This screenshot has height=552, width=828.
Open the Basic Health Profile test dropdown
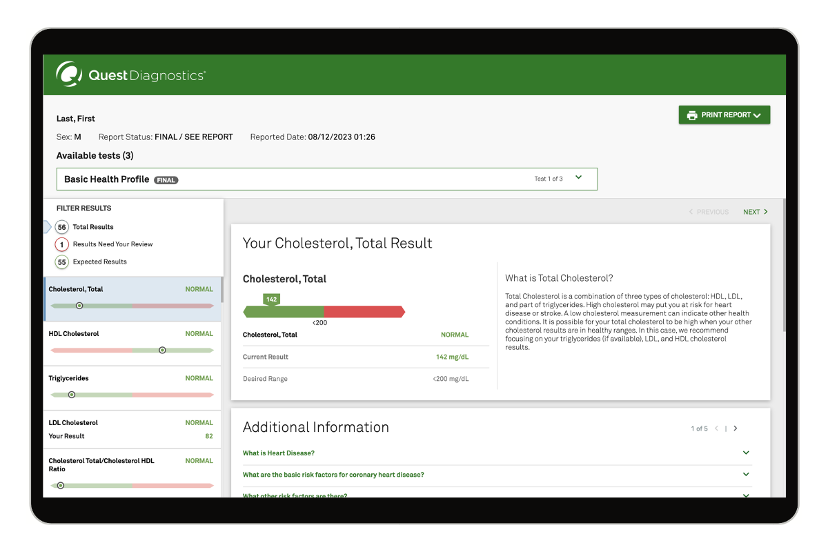[578, 177]
